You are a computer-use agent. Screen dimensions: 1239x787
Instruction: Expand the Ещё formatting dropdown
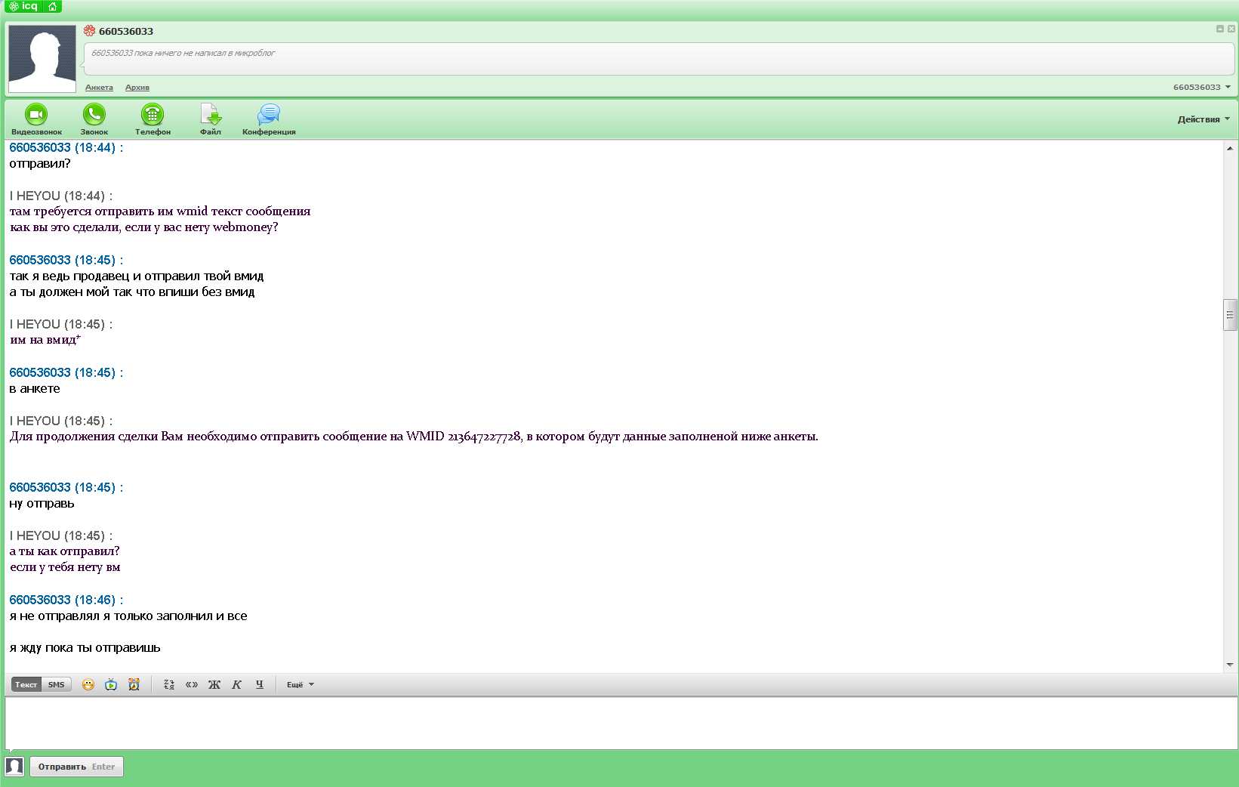(300, 684)
